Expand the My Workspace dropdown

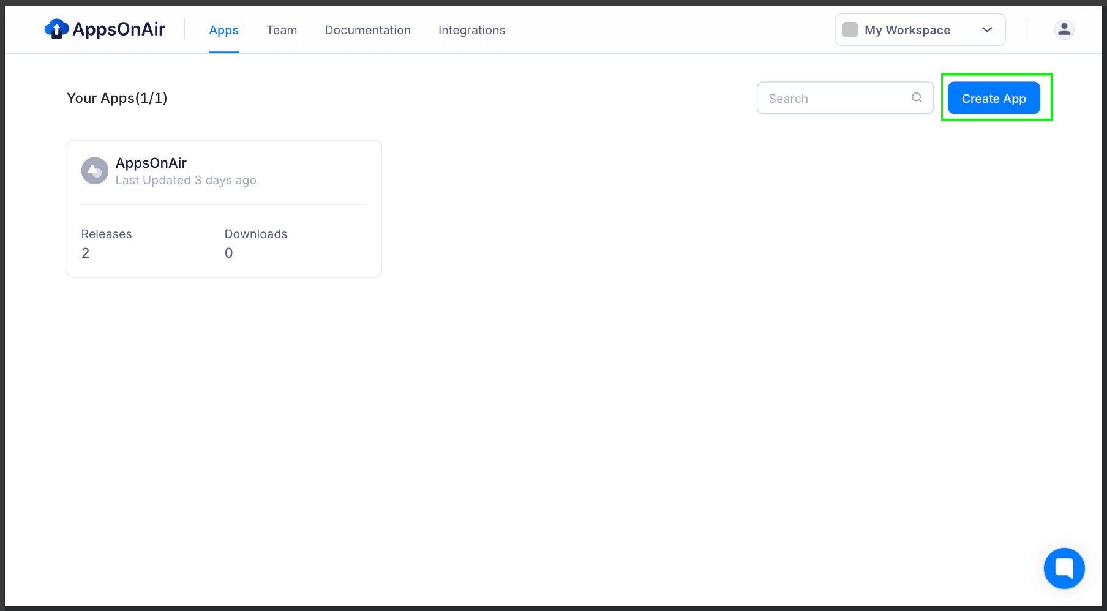click(920, 29)
